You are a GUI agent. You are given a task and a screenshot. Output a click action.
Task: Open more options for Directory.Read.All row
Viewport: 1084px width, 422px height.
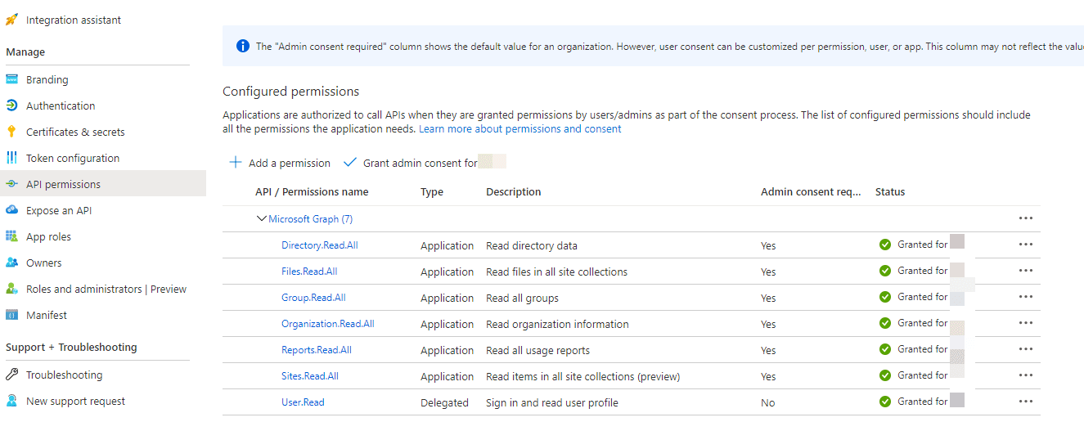1026,245
